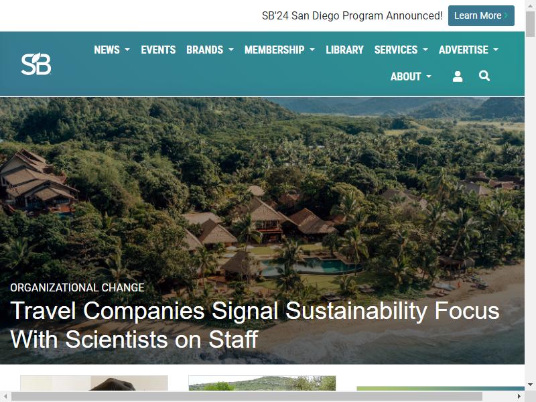Click the horizontal scrollbar right arrow
Image resolution: width=536 pixels, height=402 pixels.
[x=519, y=396]
